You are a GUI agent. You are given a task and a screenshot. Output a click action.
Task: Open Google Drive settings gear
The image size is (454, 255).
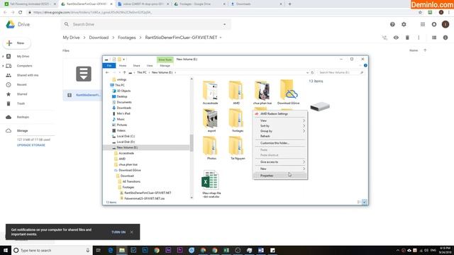pos(404,25)
